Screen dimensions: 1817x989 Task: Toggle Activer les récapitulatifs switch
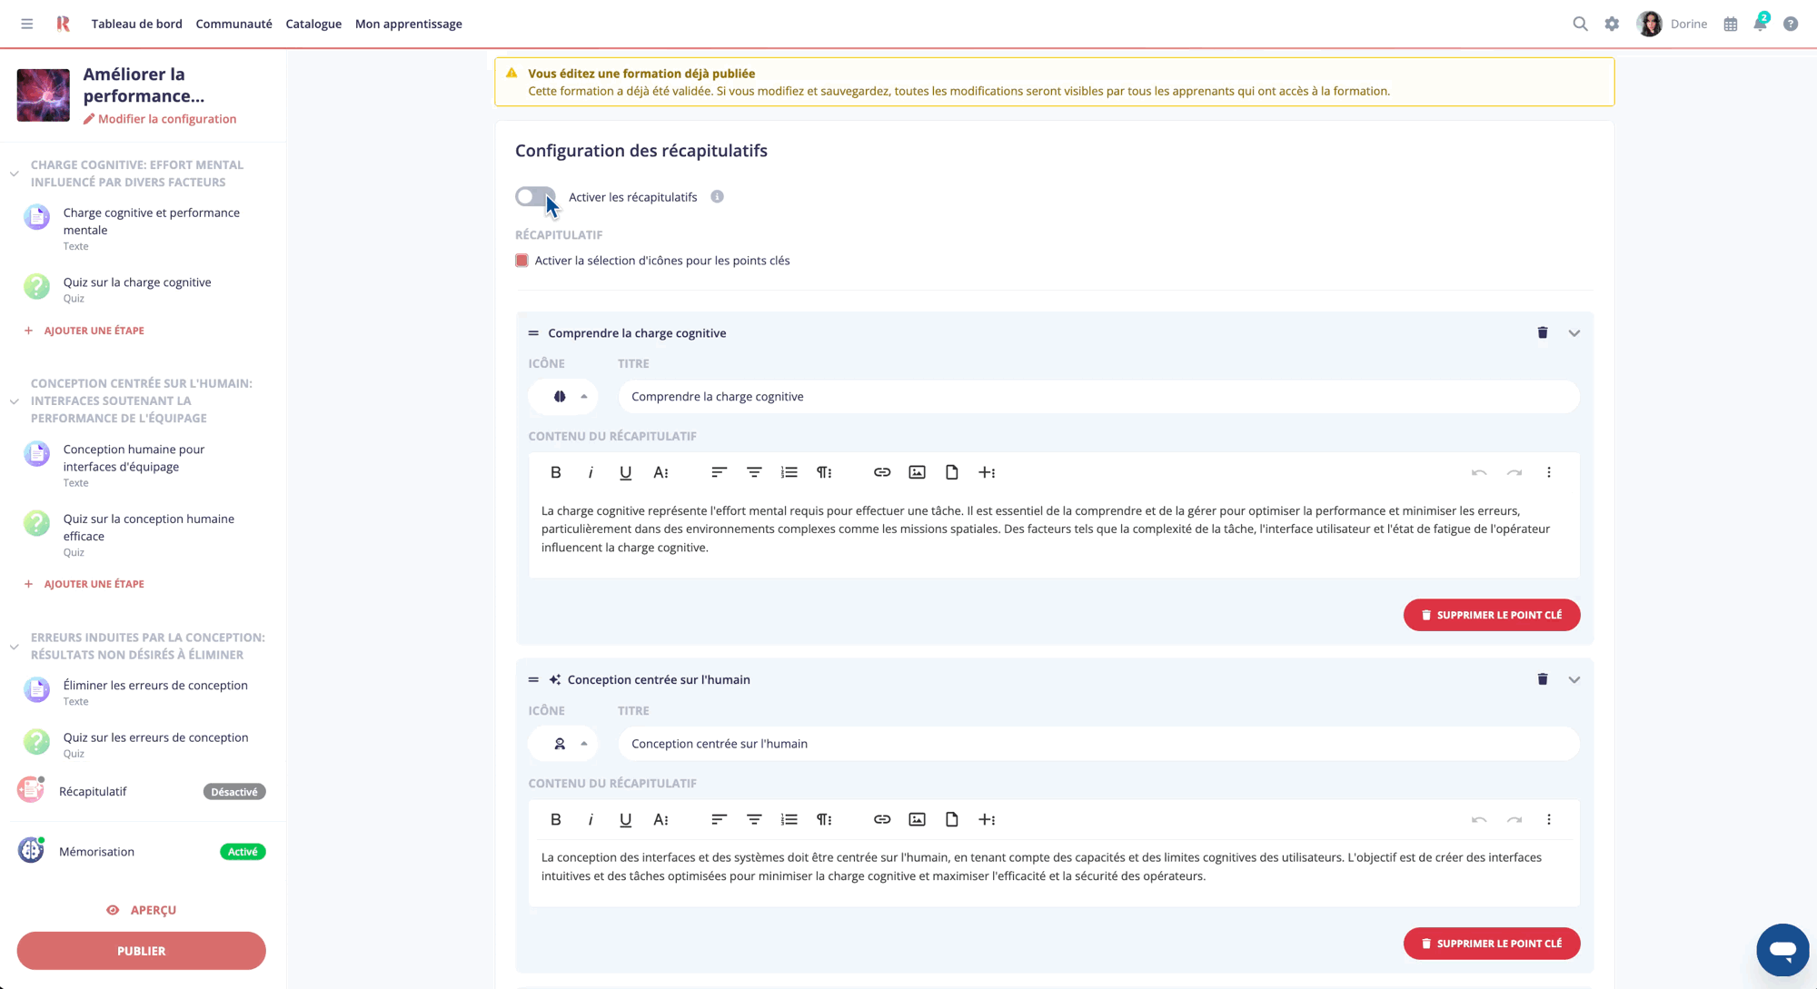pos(535,197)
